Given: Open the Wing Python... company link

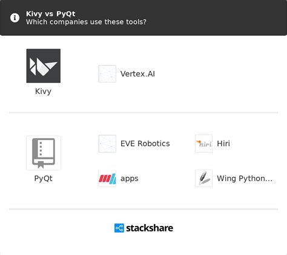Looking at the screenshot, I should pyautogui.click(x=245, y=179).
